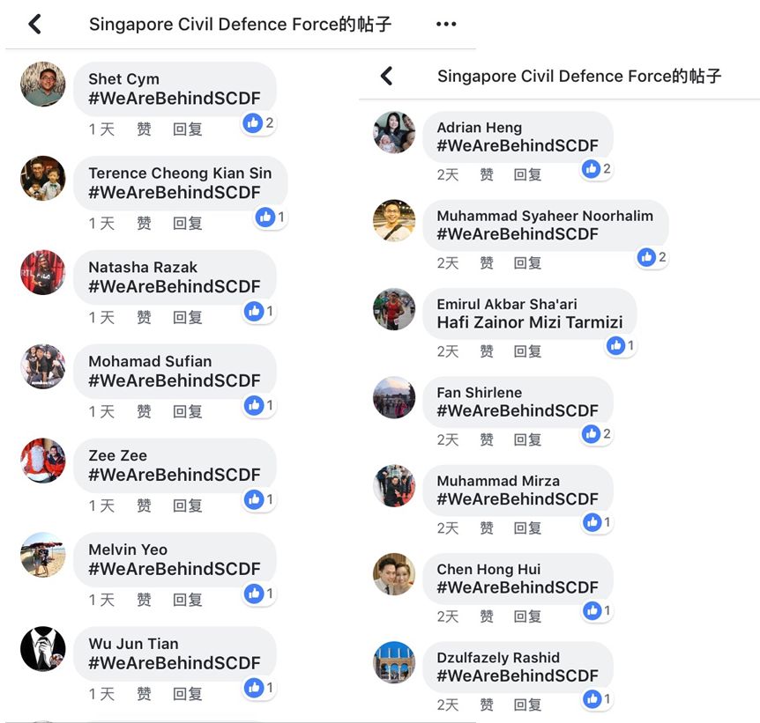View likes on Wu Jun Tian's comment
The height and width of the screenshot is (723, 760).
tap(259, 688)
